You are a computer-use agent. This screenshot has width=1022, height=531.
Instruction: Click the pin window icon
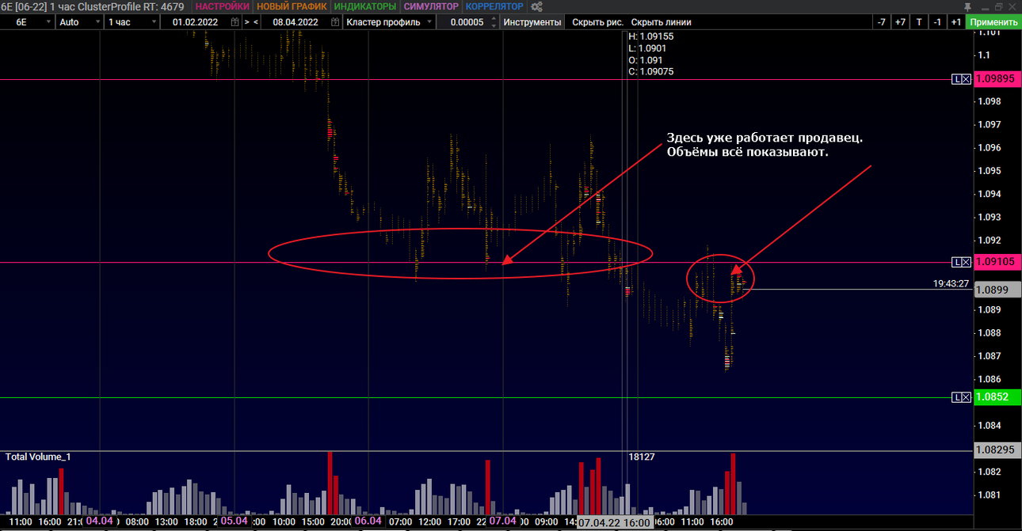point(968,6)
